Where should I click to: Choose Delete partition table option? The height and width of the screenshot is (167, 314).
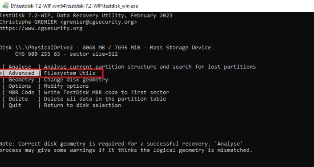(21, 99)
